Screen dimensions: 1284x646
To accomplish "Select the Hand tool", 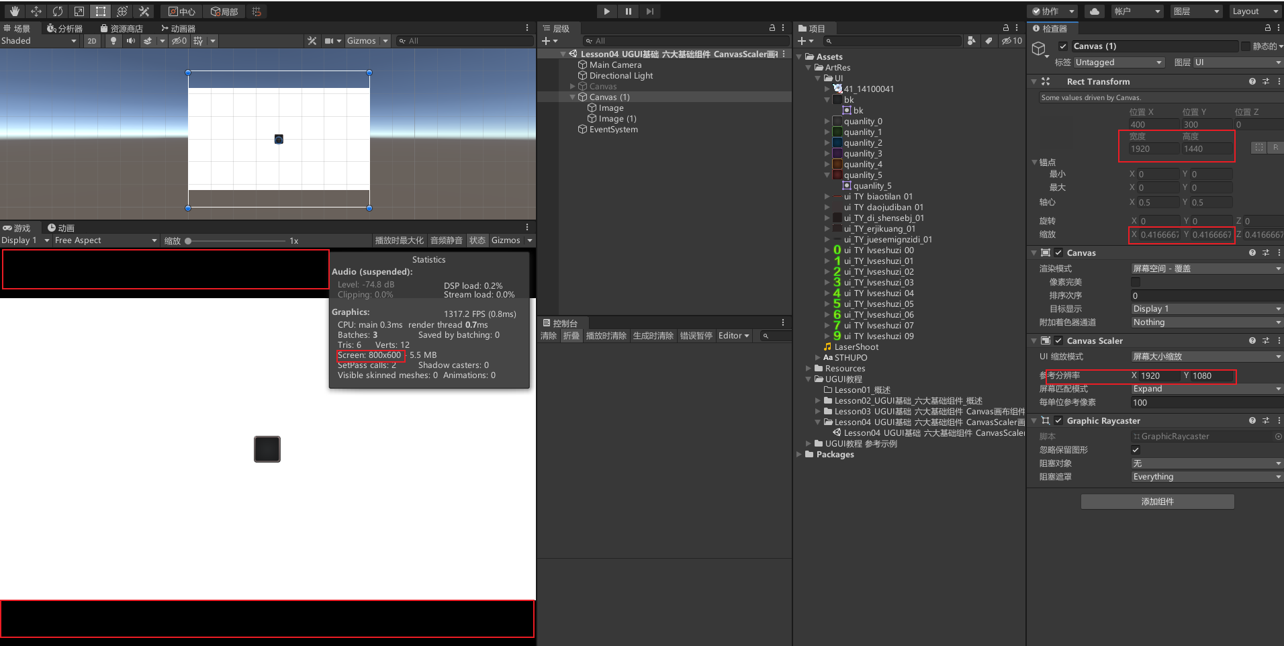I will 14,11.
